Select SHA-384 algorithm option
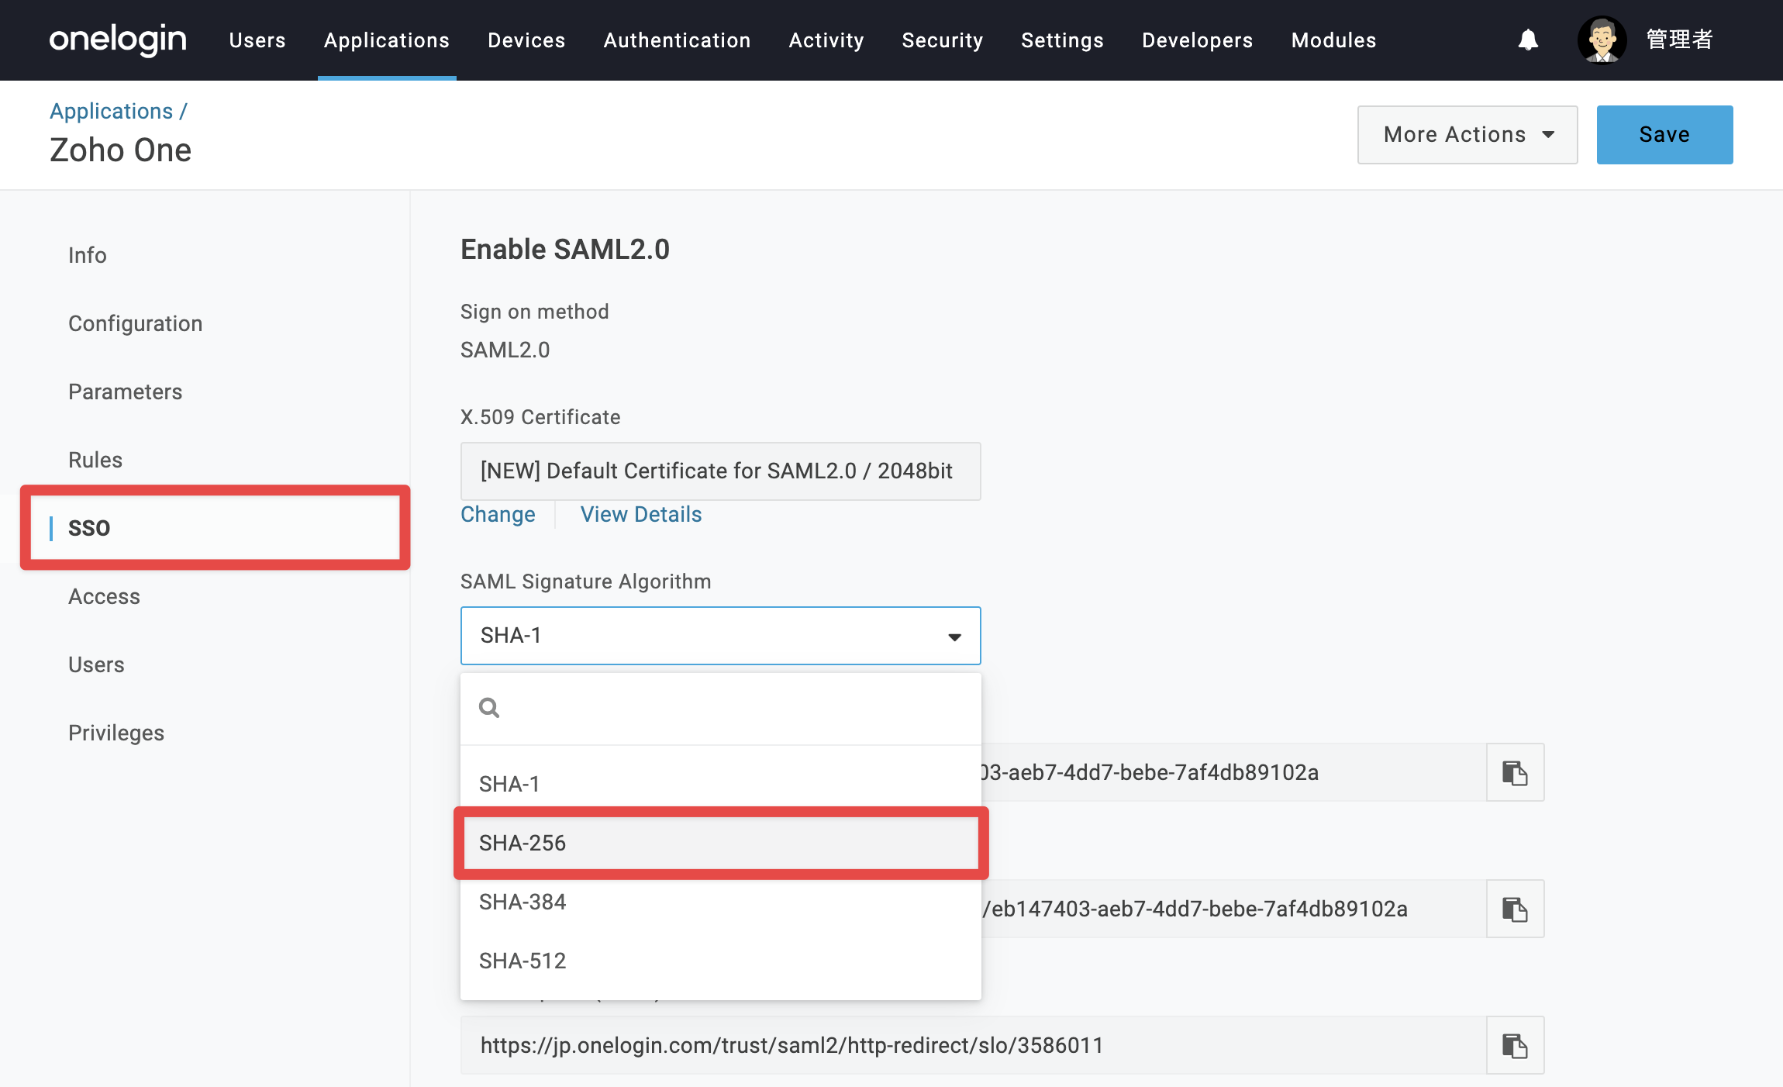This screenshot has width=1783, height=1087. point(721,902)
